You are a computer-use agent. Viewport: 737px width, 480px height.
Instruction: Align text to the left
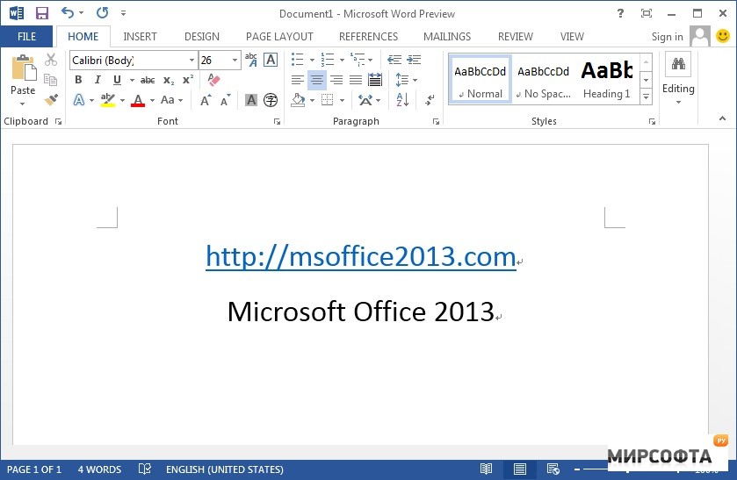tap(297, 80)
